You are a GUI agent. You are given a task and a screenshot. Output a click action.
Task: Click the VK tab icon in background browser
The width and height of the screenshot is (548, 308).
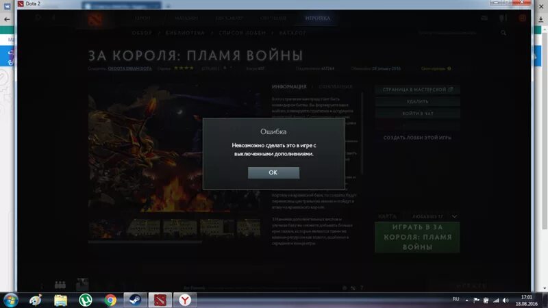(x=7, y=6)
